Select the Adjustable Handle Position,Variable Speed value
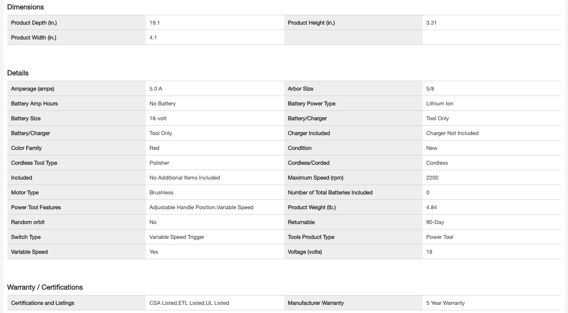568x313 pixels. (x=201, y=208)
